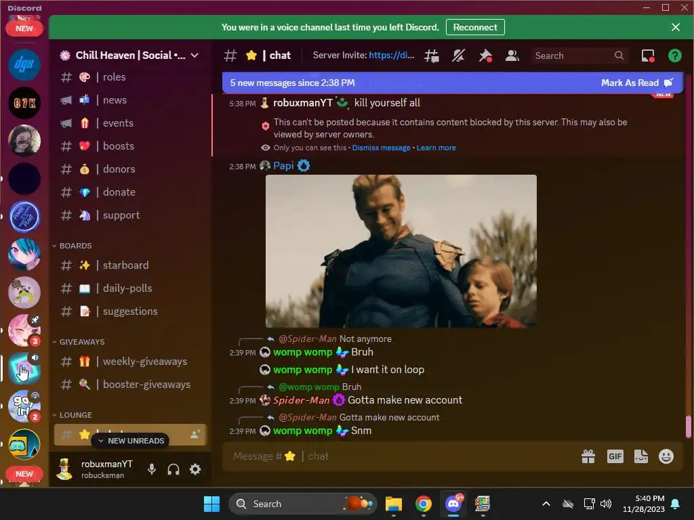Image resolution: width=694 pixels, height=520 pixels.
Task: Open Windows Start menu
Action: [x=211, y=504]
